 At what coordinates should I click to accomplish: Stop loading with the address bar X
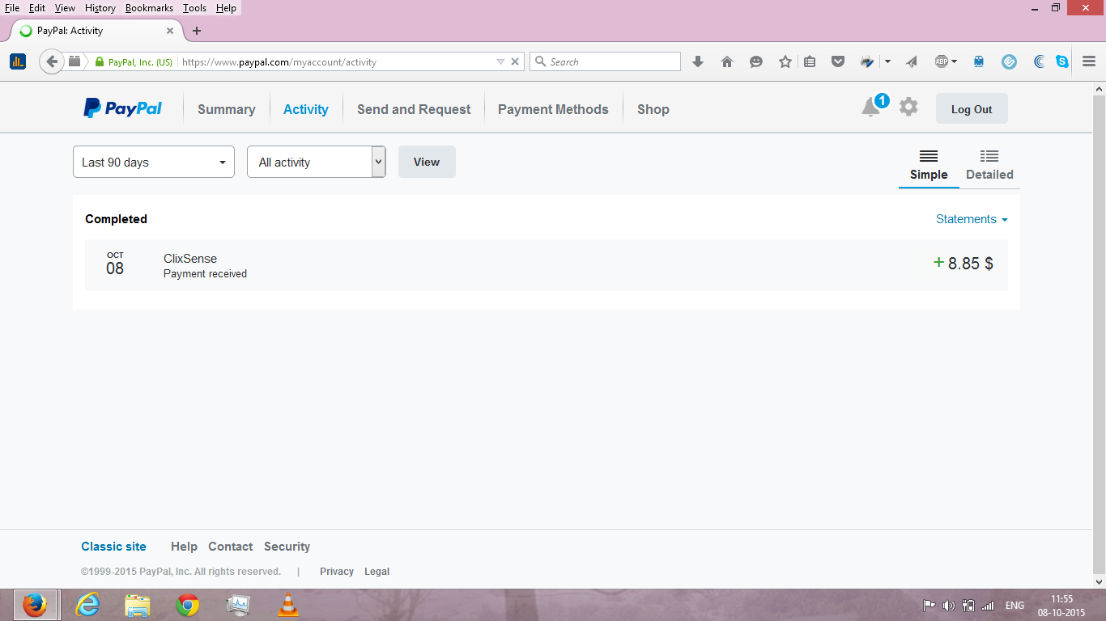(515, 61)
